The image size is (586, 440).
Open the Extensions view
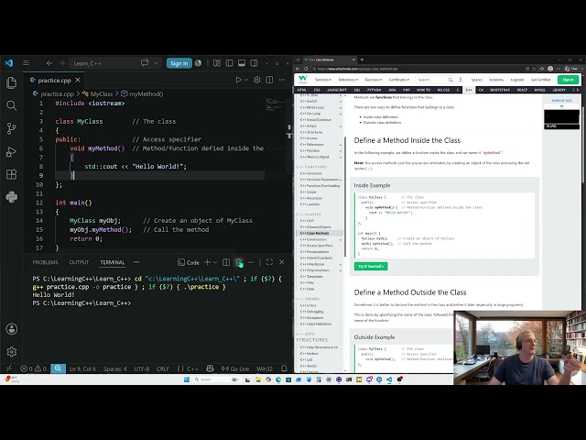[12, 174]
